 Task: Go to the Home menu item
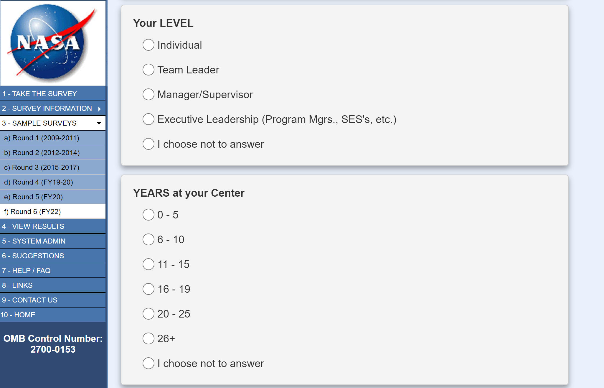click(18, 315)
